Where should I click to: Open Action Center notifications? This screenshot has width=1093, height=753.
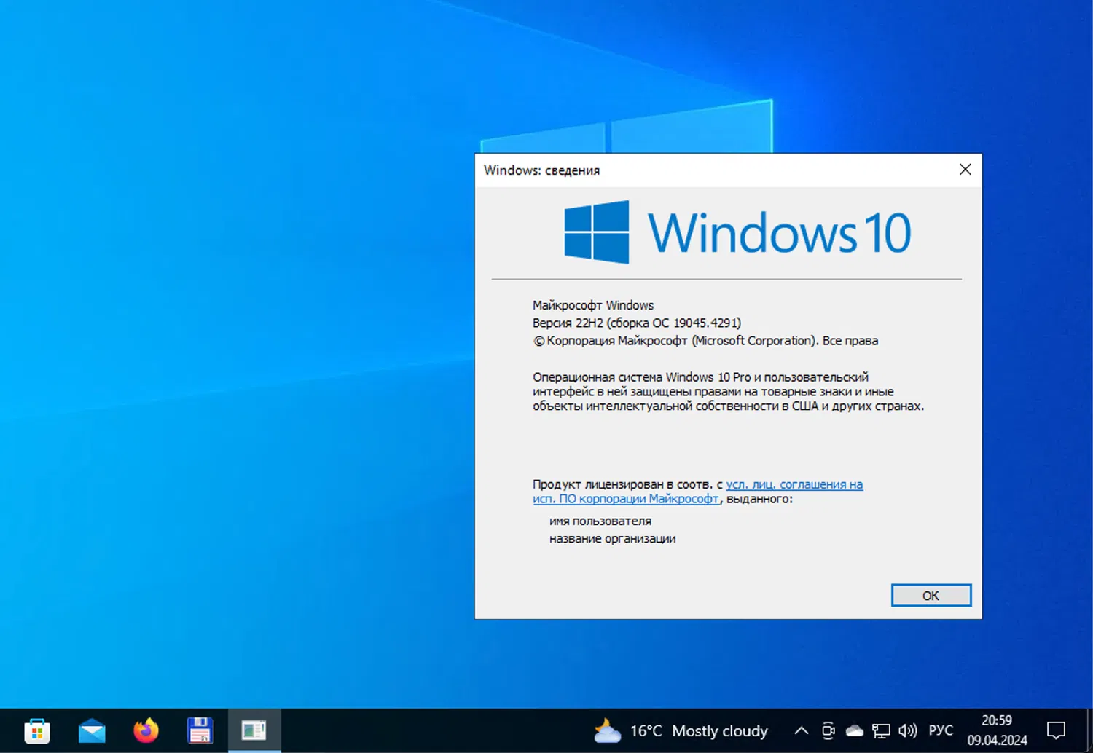(1057, 730)
